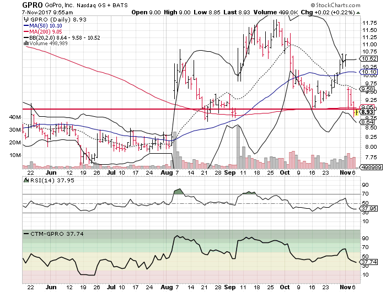The width and height of the screenshot is (386, 292).
Task: Click the Volume 499.0K quote value
Action: 276,12
